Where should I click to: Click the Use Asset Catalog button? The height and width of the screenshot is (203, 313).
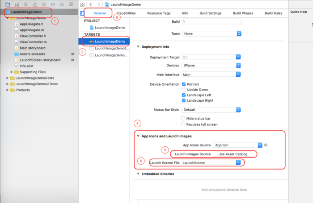point(233,154)
